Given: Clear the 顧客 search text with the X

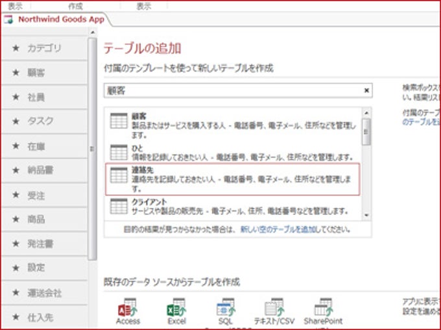Looking at the screenshot, I should point(366,90).
